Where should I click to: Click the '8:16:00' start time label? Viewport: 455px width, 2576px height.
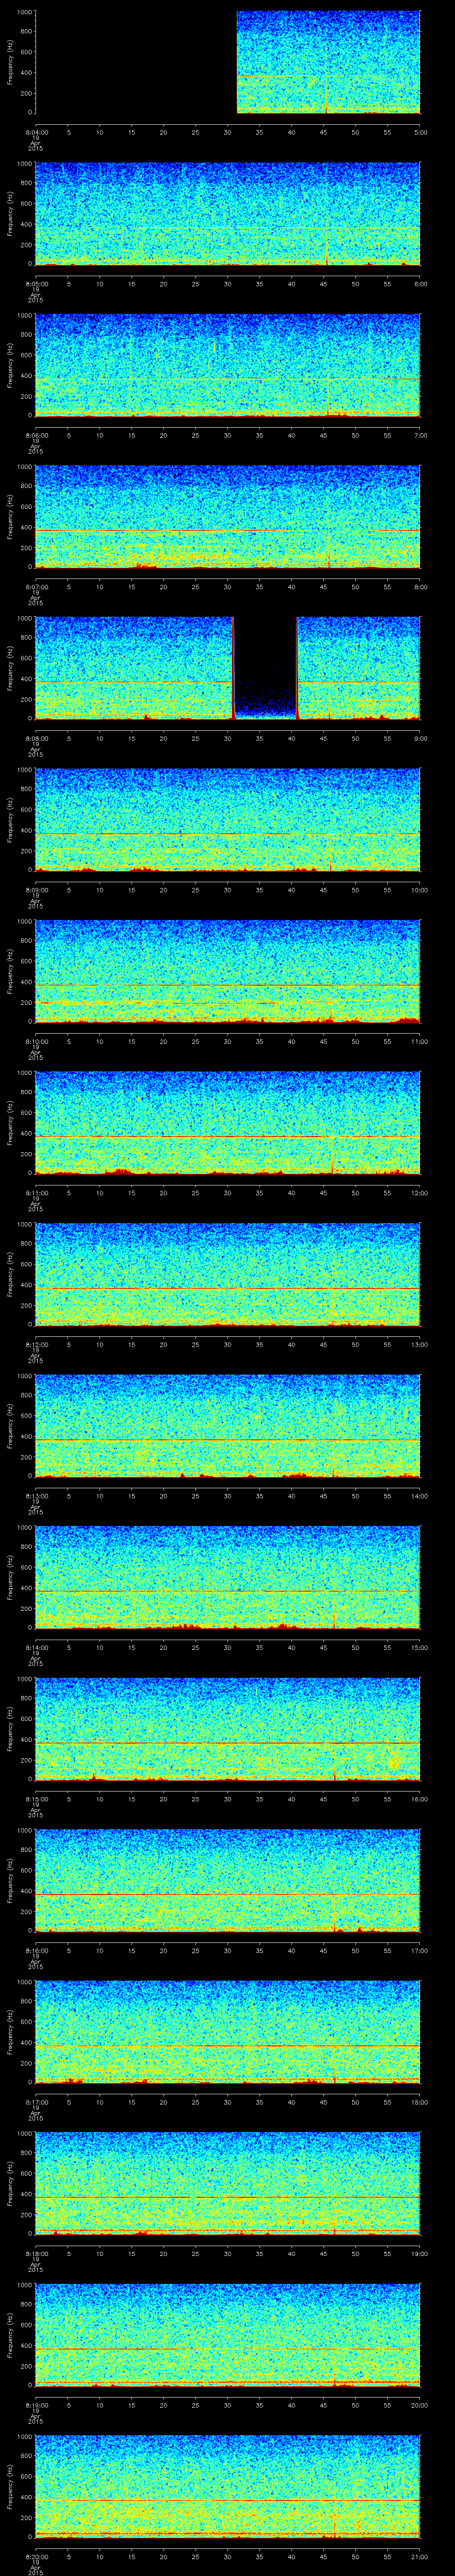point(36,1950)
